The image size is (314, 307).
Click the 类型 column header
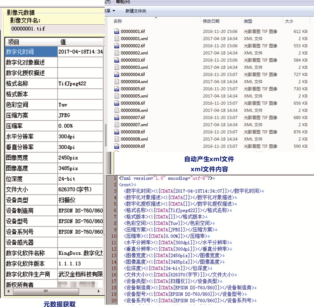[248, 21]
